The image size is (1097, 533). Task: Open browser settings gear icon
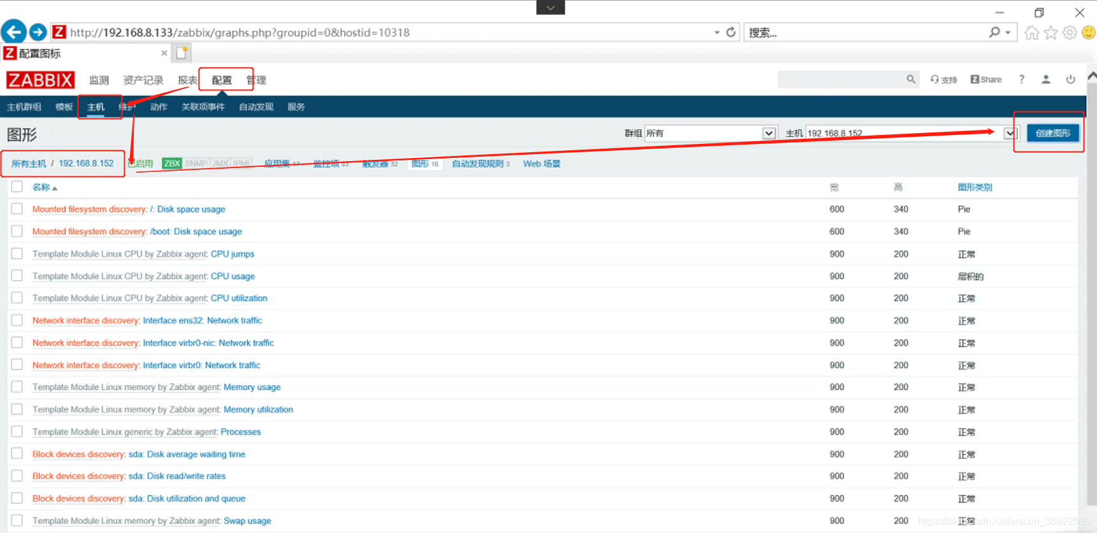point(1070,32)
